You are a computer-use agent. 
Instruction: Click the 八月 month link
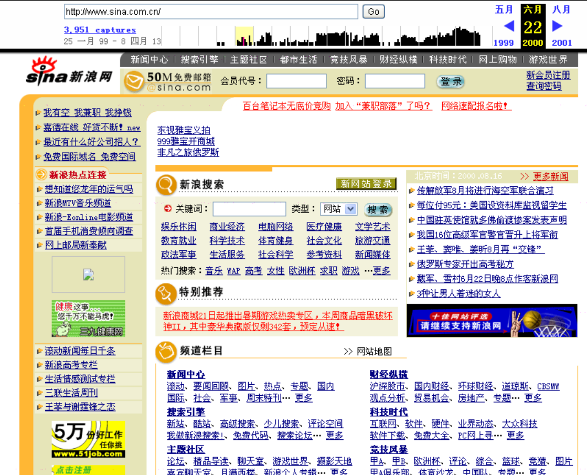tap(561, 9)
